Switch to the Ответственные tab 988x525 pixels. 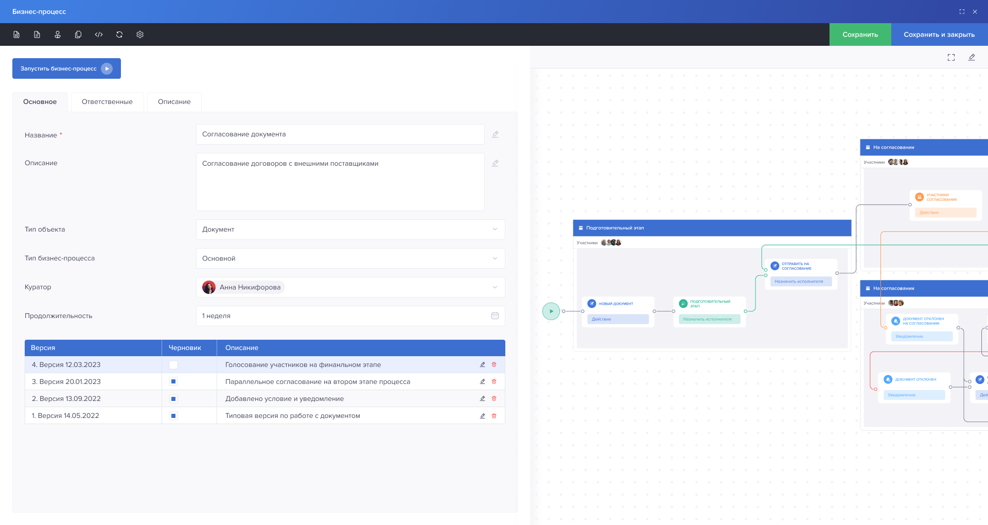pos(107,102)
